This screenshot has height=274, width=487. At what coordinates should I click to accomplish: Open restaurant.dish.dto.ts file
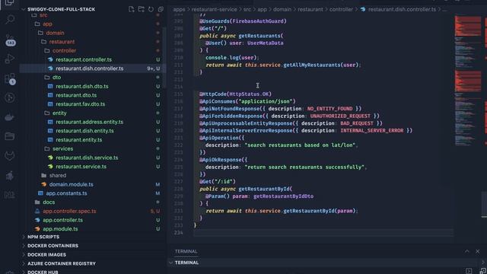[82, 86]
